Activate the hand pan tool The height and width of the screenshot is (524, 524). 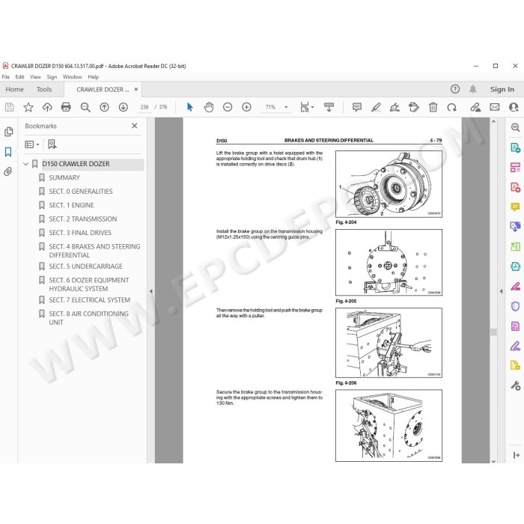209,107
